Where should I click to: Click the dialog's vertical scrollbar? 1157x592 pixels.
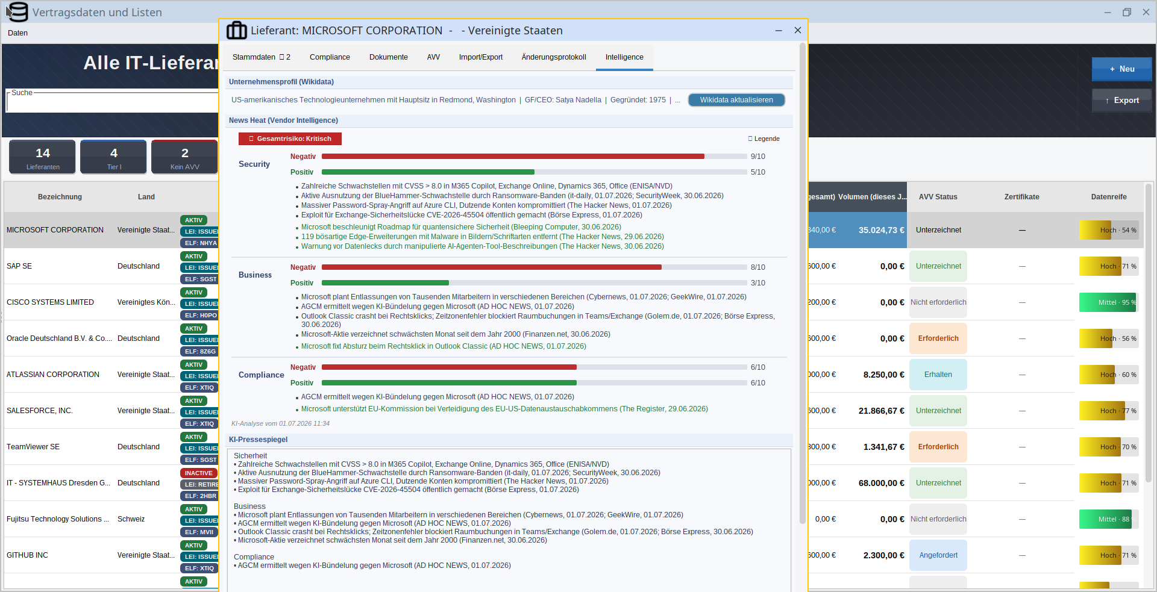click(802, 283)
